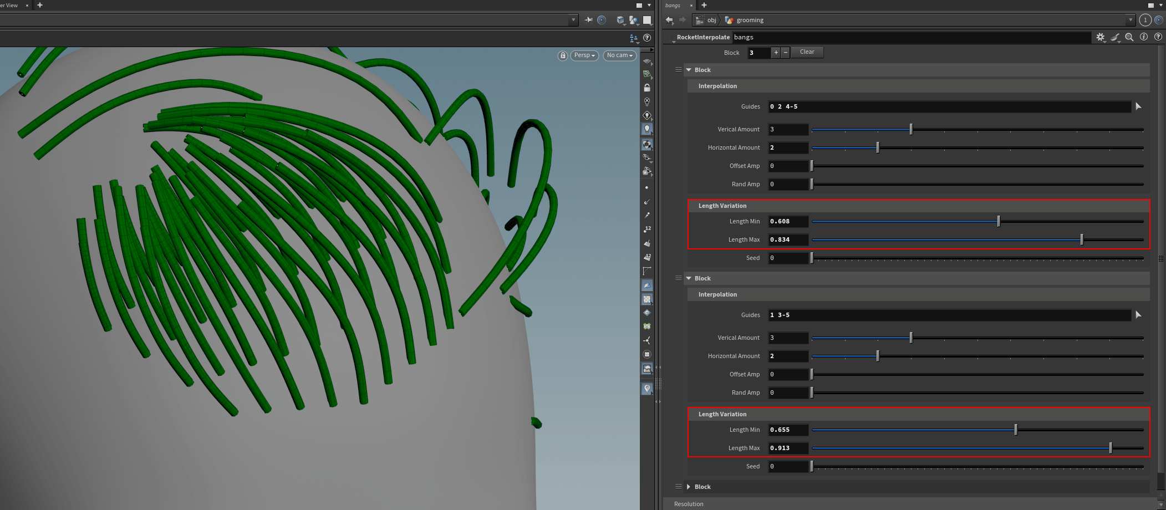
Task: Click the selector arrow for Guides '0 2 4-5'
Action: [1138, 106]
